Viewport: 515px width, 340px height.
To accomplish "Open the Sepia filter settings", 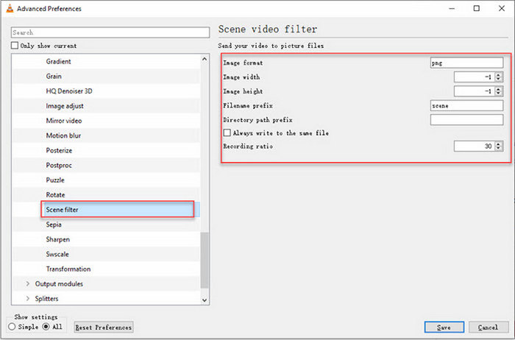I will pos(54,224).
